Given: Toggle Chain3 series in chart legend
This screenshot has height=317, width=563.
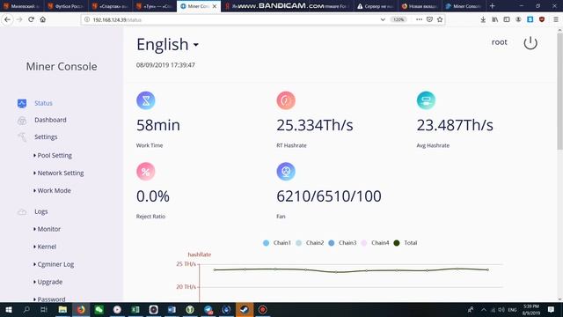Looking at the screenshot, I should [342, 243].
